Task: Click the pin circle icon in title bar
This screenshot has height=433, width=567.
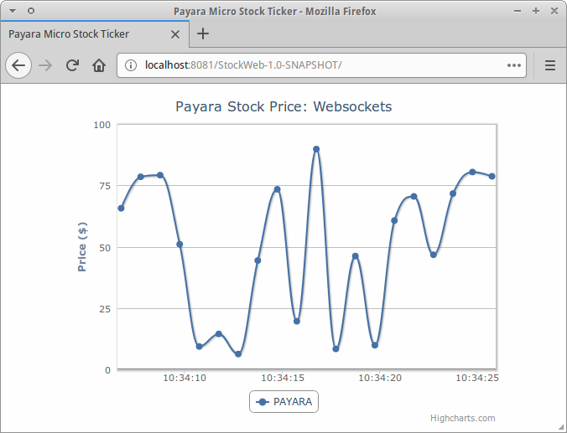Action: click(31, 11)
